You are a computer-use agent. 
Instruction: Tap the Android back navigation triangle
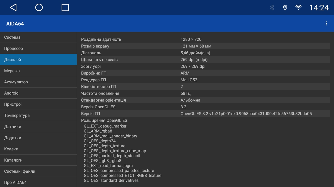click(x=13, y=8)
